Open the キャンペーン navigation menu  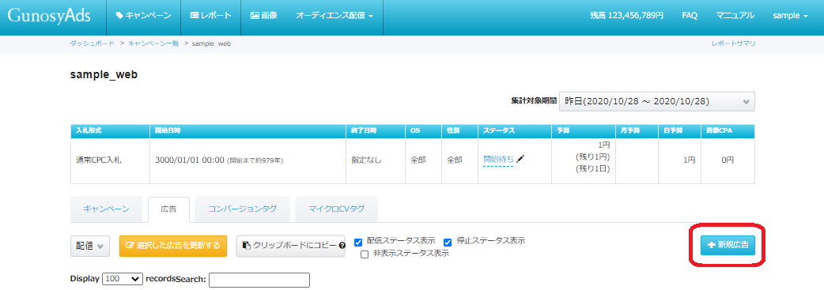[x=143, y=16]
